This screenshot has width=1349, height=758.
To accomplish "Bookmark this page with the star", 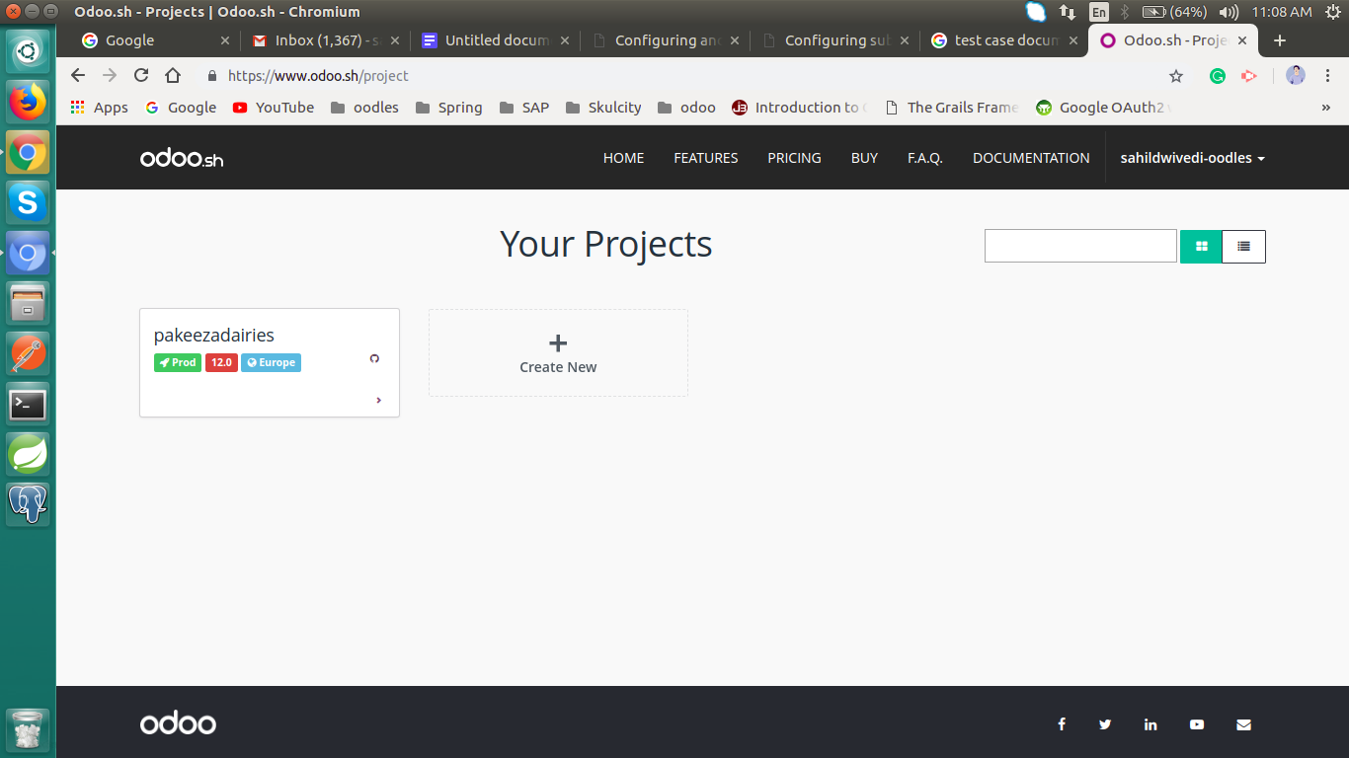I will point(1176,76).
